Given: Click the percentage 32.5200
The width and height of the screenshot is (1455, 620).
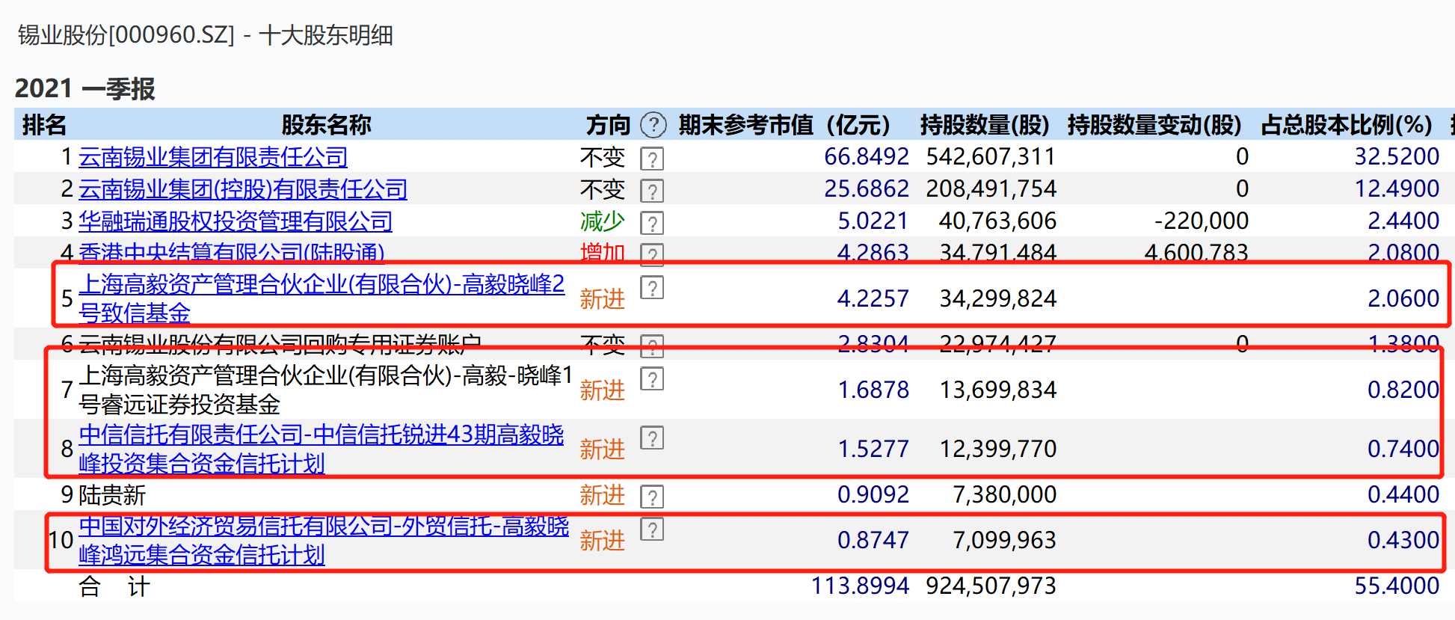Looking at the screenshot, I should pyautogui.click(x=1397, y=157).
